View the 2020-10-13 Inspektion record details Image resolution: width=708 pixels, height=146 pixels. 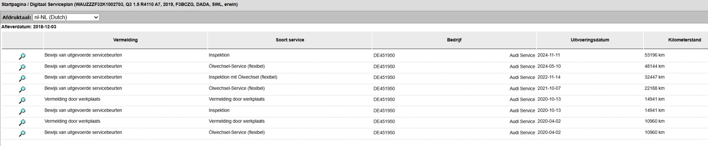22,112
